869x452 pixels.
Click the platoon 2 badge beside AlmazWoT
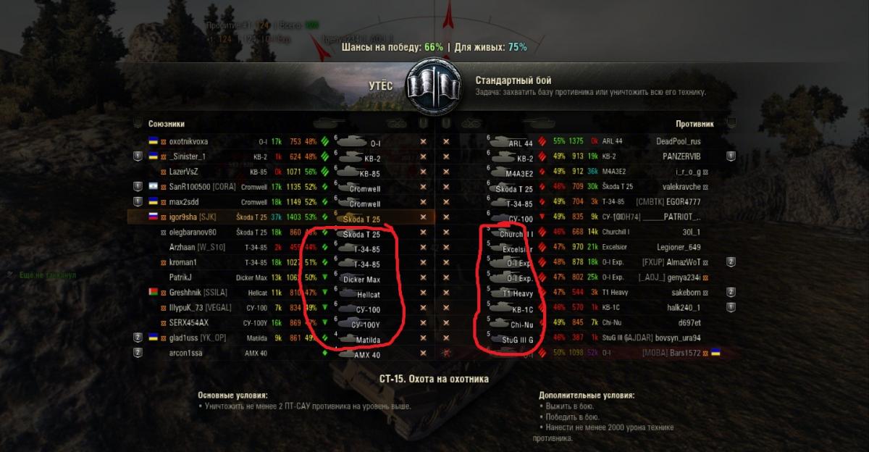(x=731, y=261)
